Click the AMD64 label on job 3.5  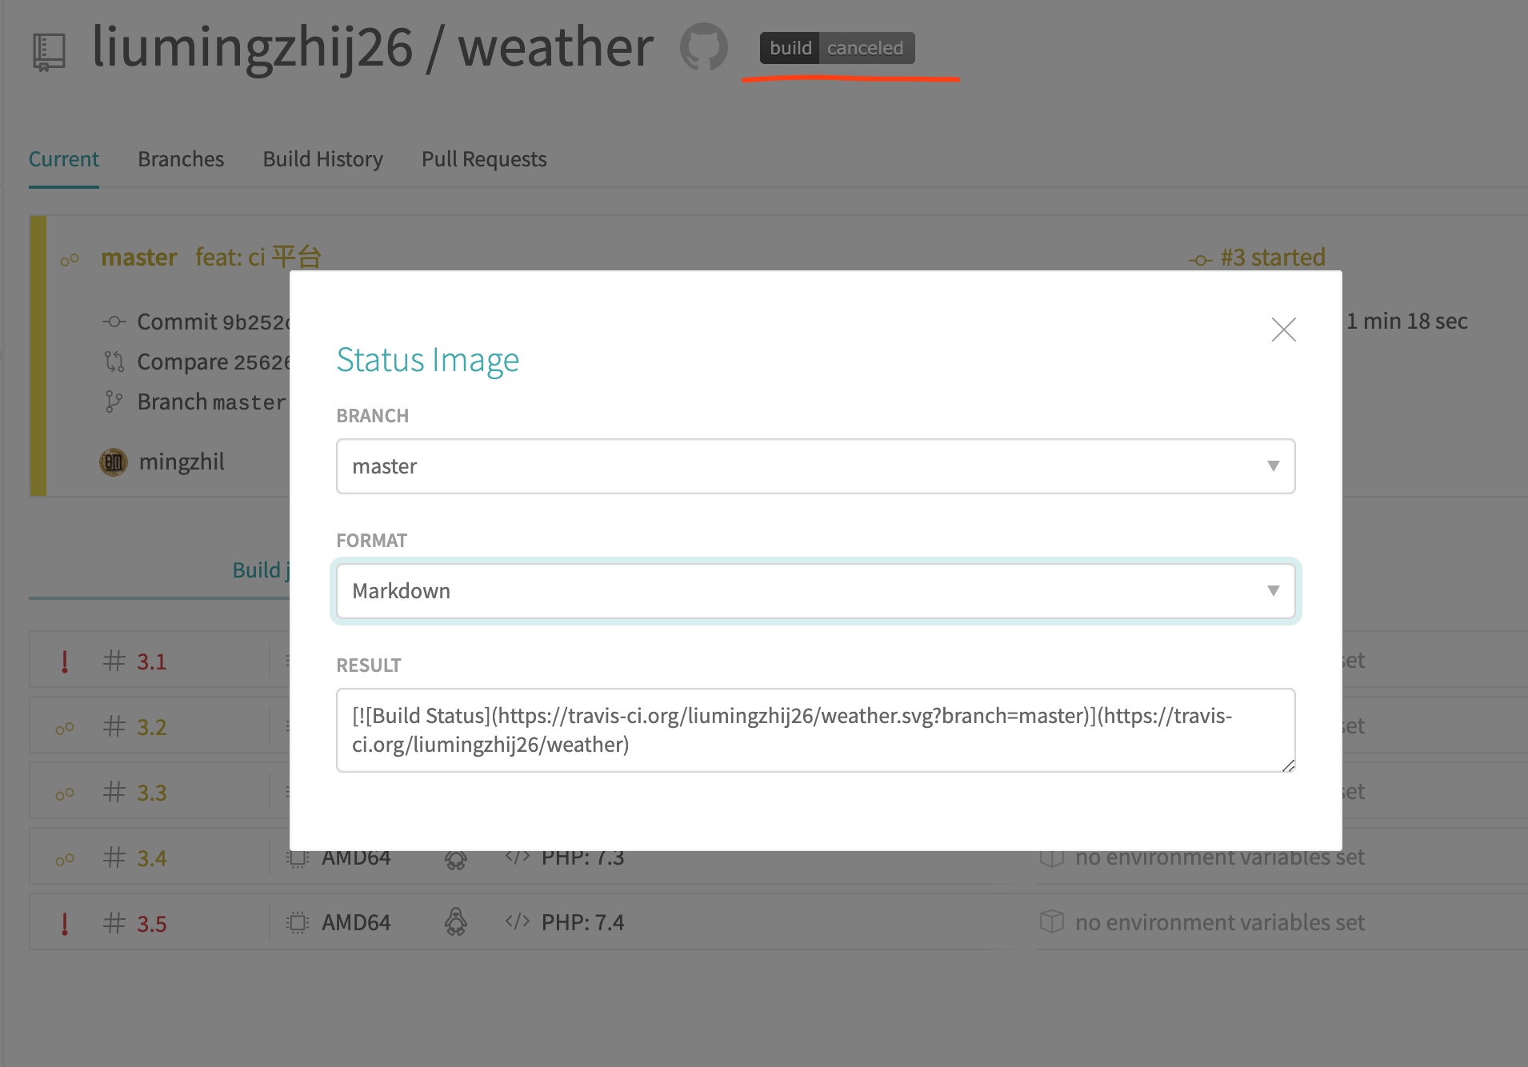coord(356,923)
